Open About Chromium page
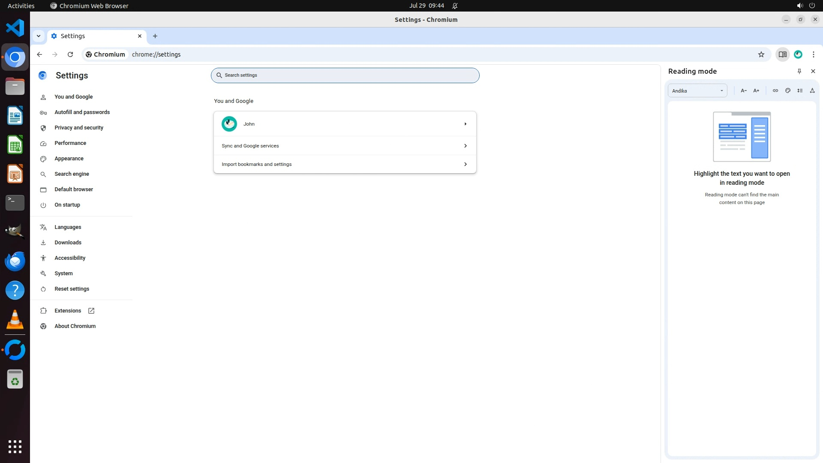The height and width of the screenshot is (463, 823). pyautogui.click(x=75, y=326)
